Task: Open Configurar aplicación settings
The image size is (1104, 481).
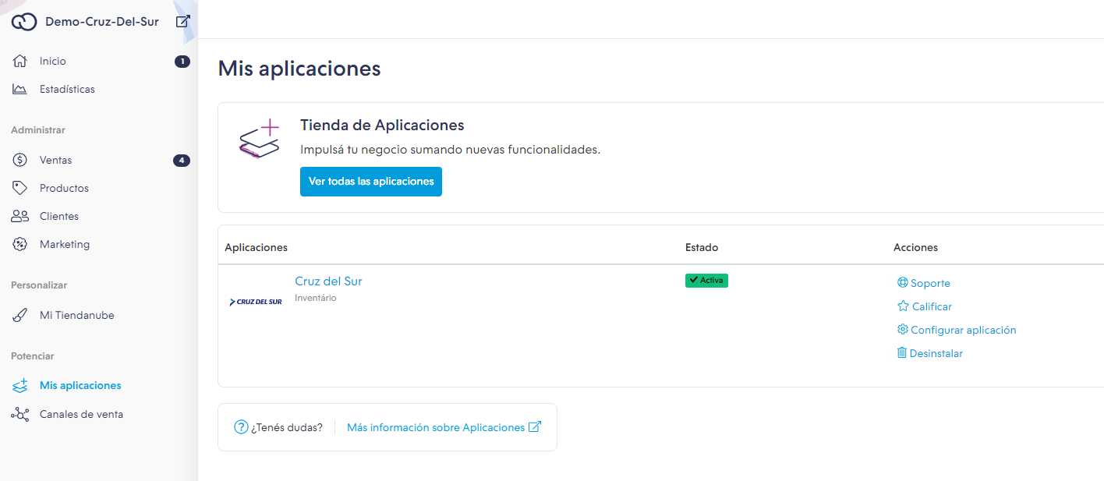Action: 963,330
